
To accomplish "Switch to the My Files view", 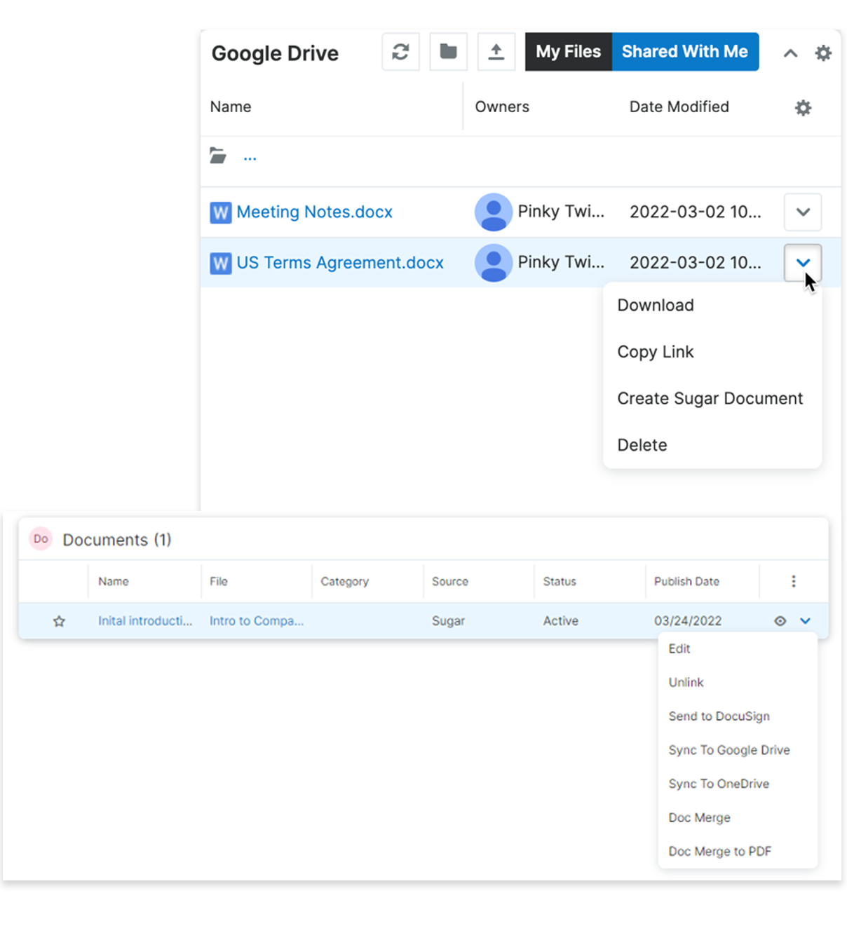I will click(x=568, y=52).
